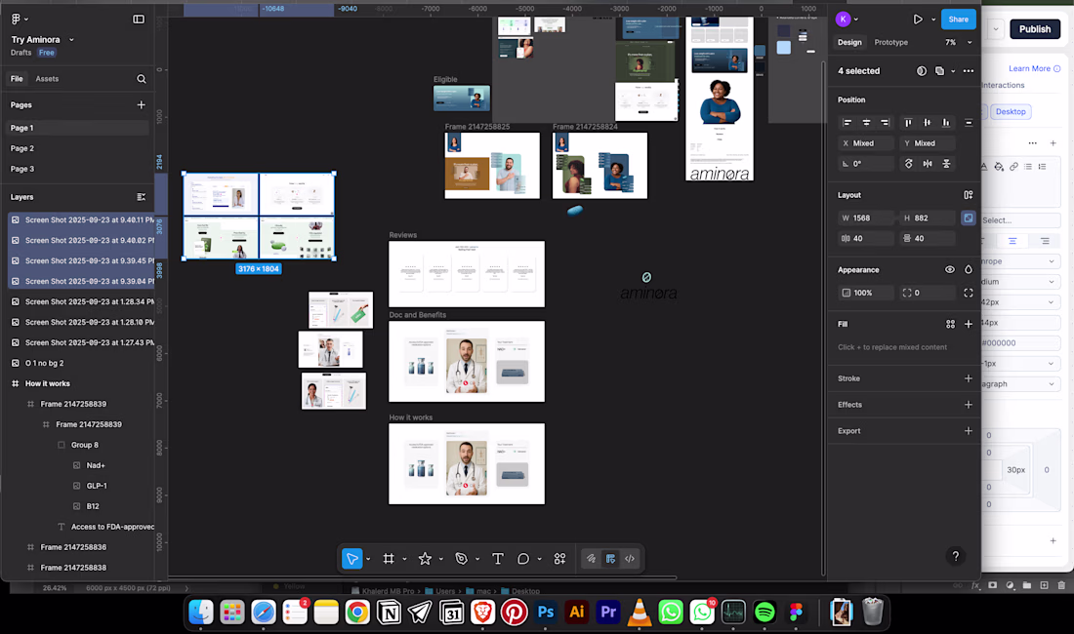The image size is (1074, 634).
Task: Add an effect with plus button
Action: 969,405
